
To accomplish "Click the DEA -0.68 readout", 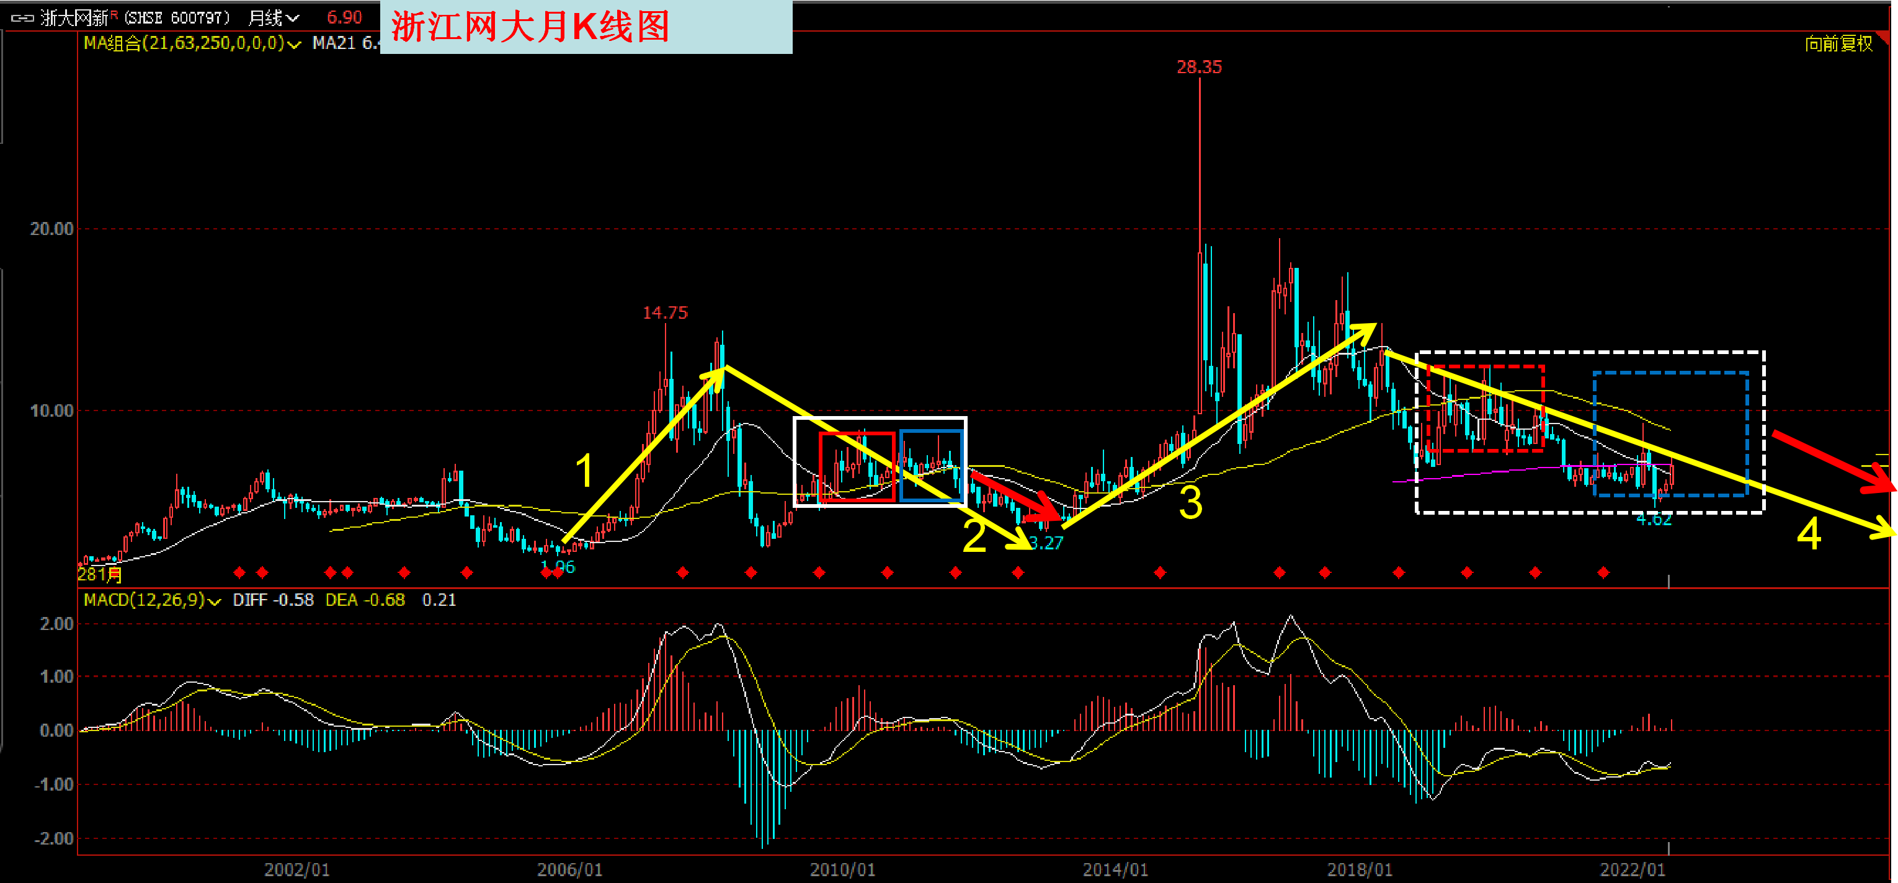I will (x=365, y=600).
